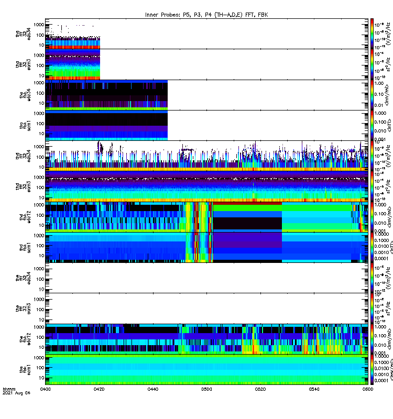Screen dimensions: 393x419
Task: Click the color bar beside the tha fff edc34 panel
Action: [x=372, y=34]
